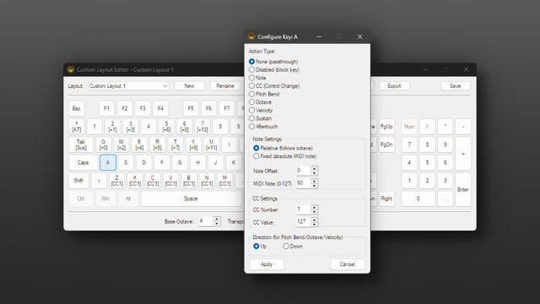Image resolution: width=540 pixels, height=304 pixels.
Task: Select the Ctrl key in the layout
Action: click(81, 198)
